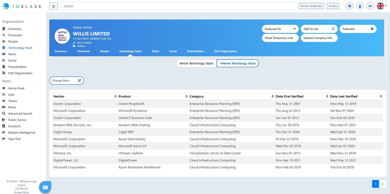The image size is (390, 194).
Task: Click the Willis Towers Watson company logo
Action: [62, 36]
